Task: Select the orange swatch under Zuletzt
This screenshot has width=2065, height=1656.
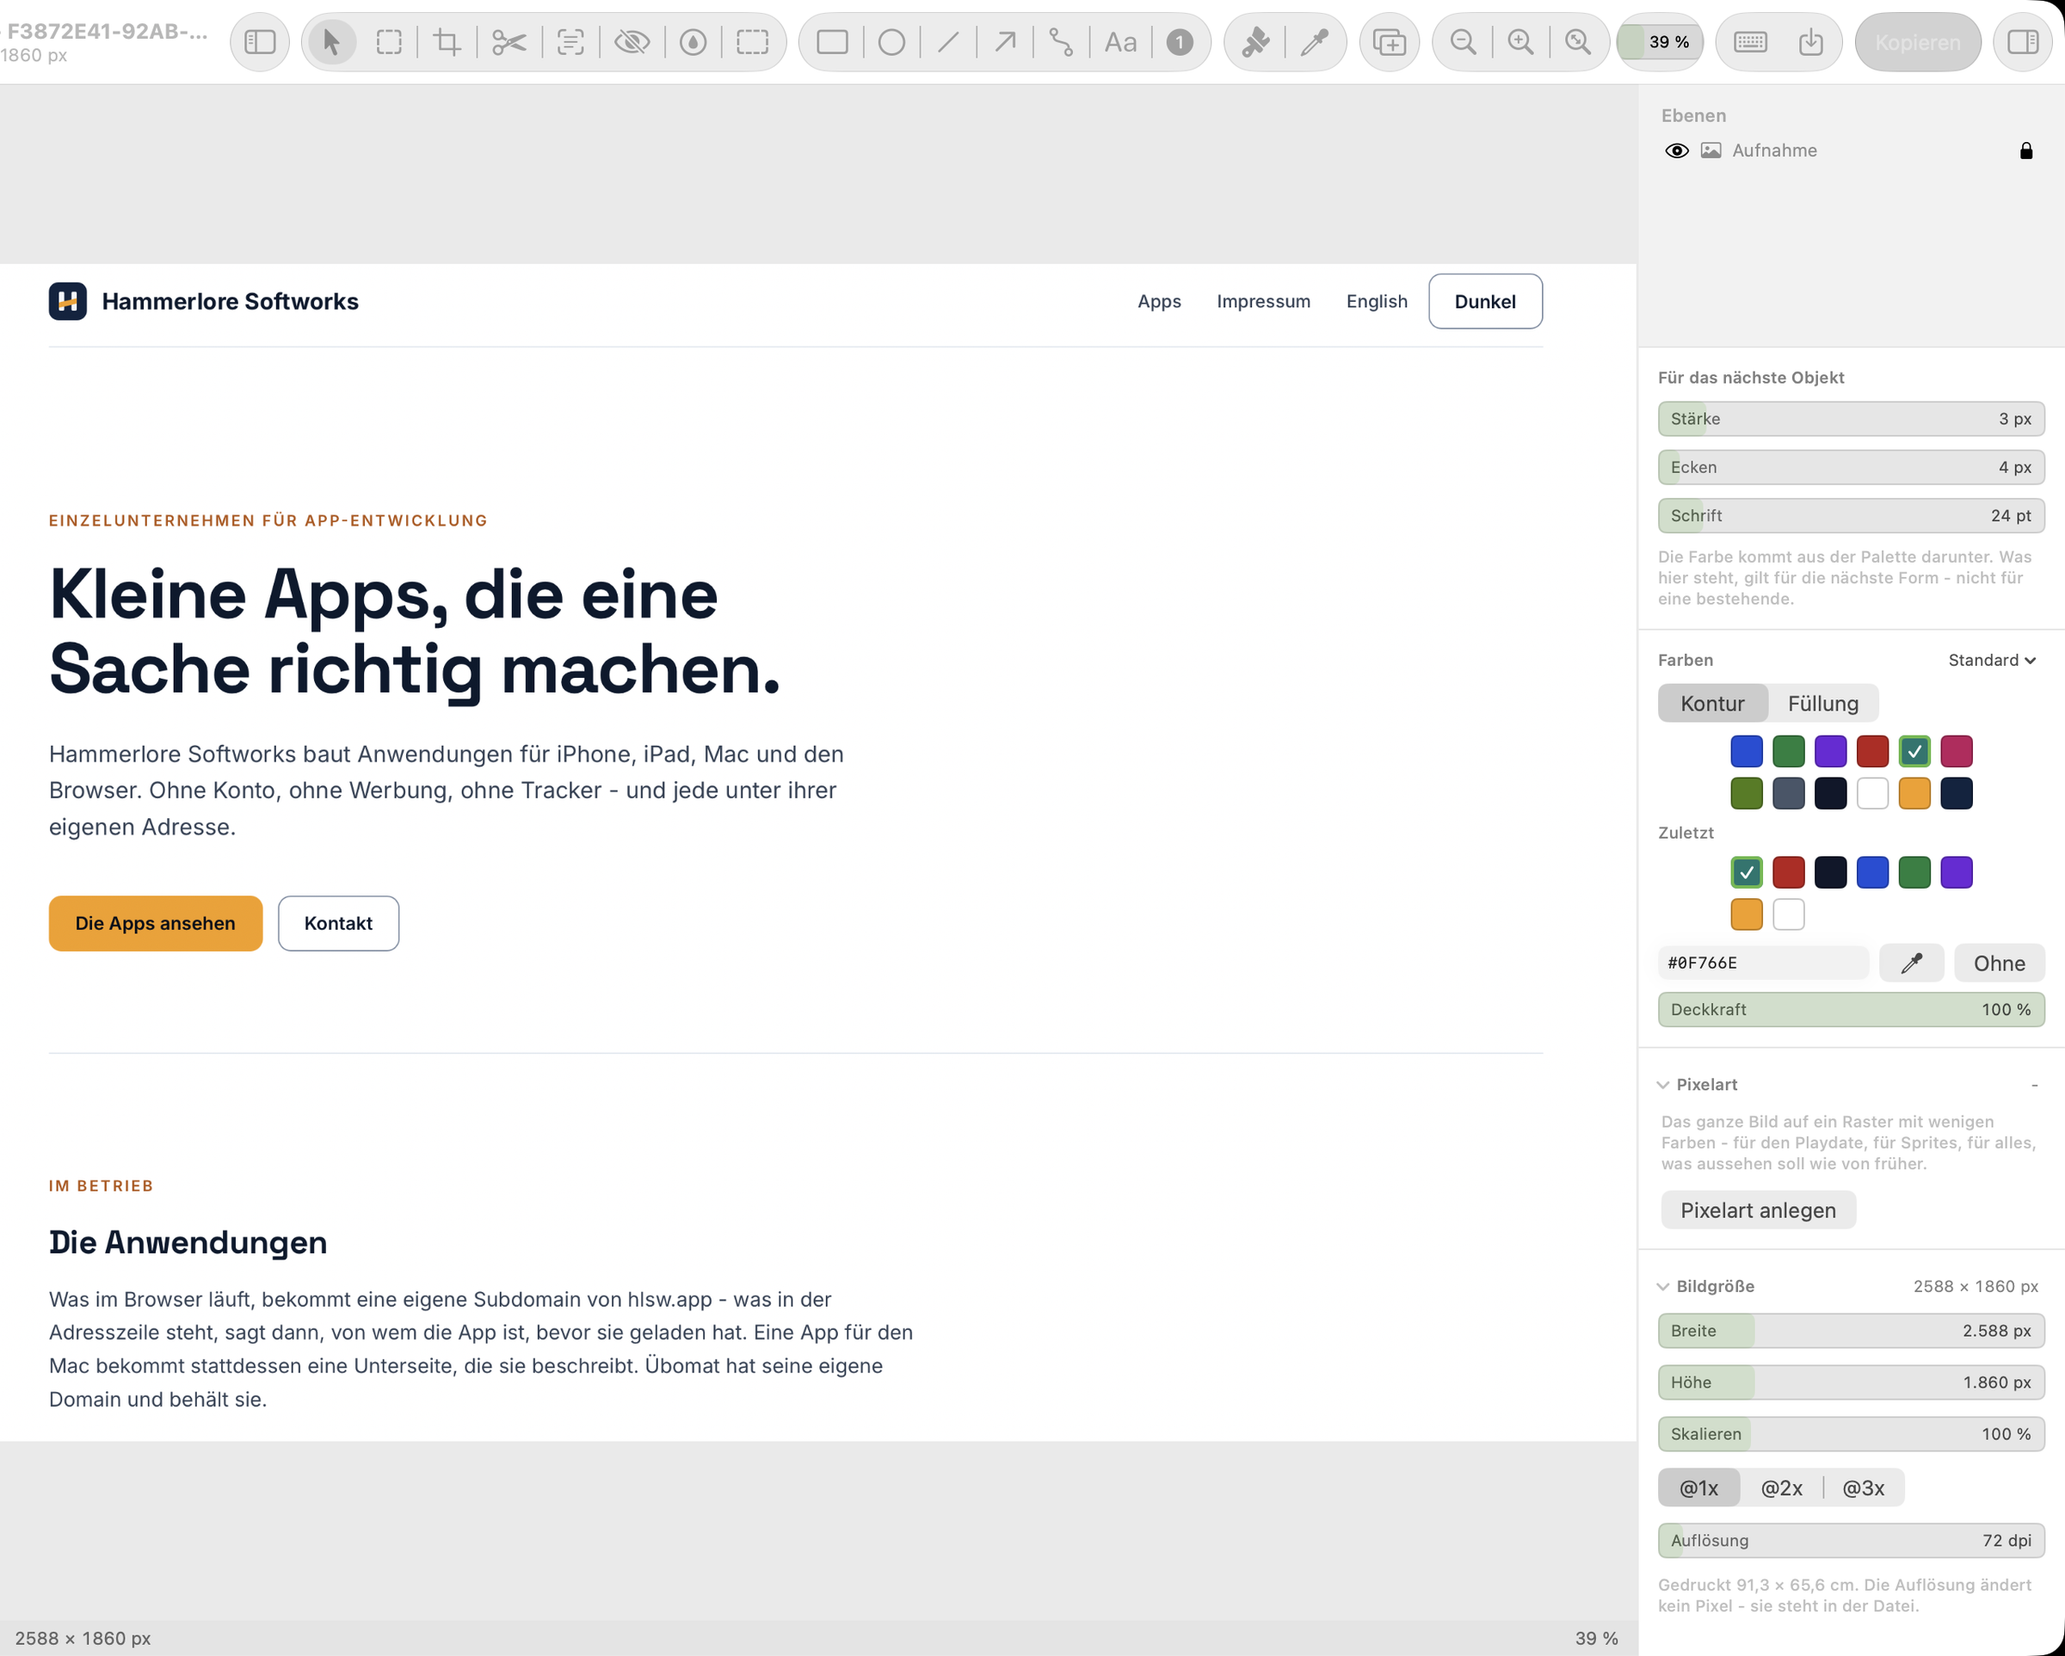Action: (x=1746, y=914)
